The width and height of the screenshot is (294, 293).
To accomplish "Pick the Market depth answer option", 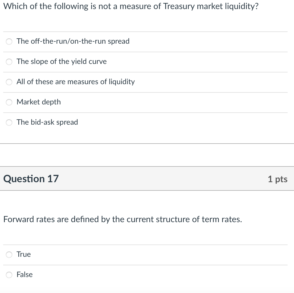I will [x=9, y=102].
